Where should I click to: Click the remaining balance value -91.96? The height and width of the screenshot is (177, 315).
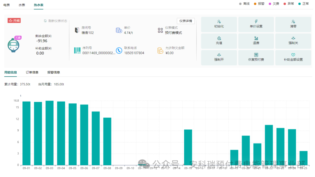[x=42, y=41]
